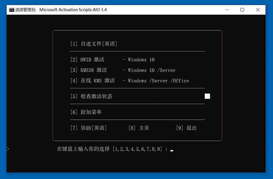
Task: Click [9] 退出 exit option
Action: pyautogui.click(x=186, y=128)
